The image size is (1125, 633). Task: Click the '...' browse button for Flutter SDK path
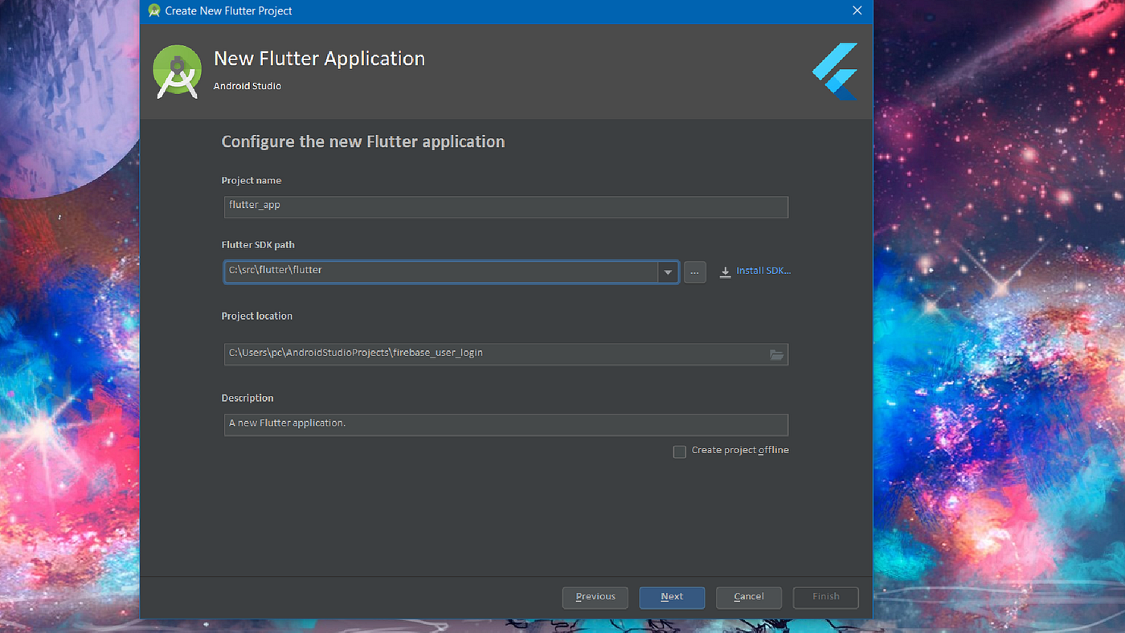(x=694, y=272)
